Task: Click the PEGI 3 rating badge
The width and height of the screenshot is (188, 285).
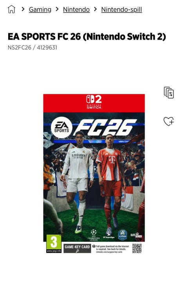Action: click(54, 243)
